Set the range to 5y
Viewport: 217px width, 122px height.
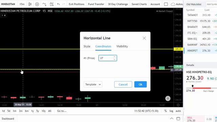[x=38, y=111]
